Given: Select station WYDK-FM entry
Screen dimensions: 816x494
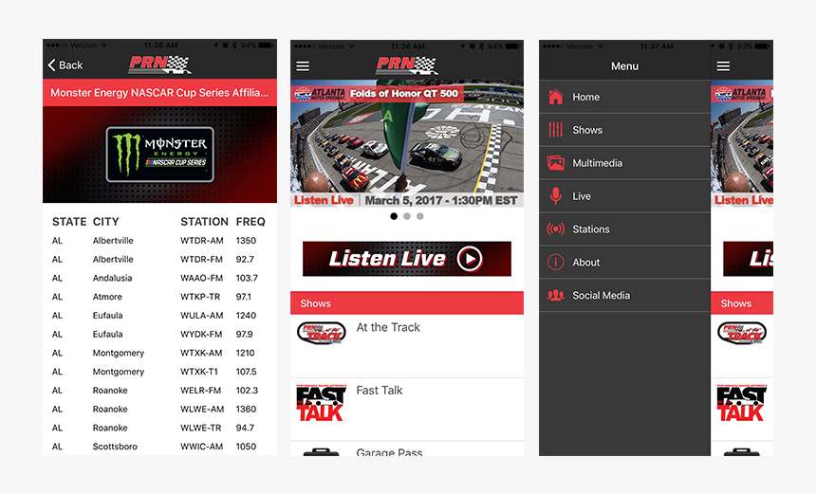Looking at the screenshot, I should pos(201,335).
